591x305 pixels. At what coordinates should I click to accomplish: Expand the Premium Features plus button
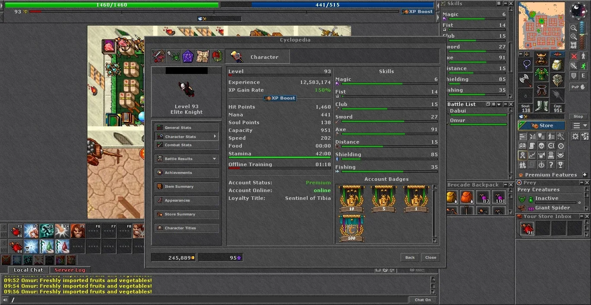pyautogui.click(x=585, y=175)
